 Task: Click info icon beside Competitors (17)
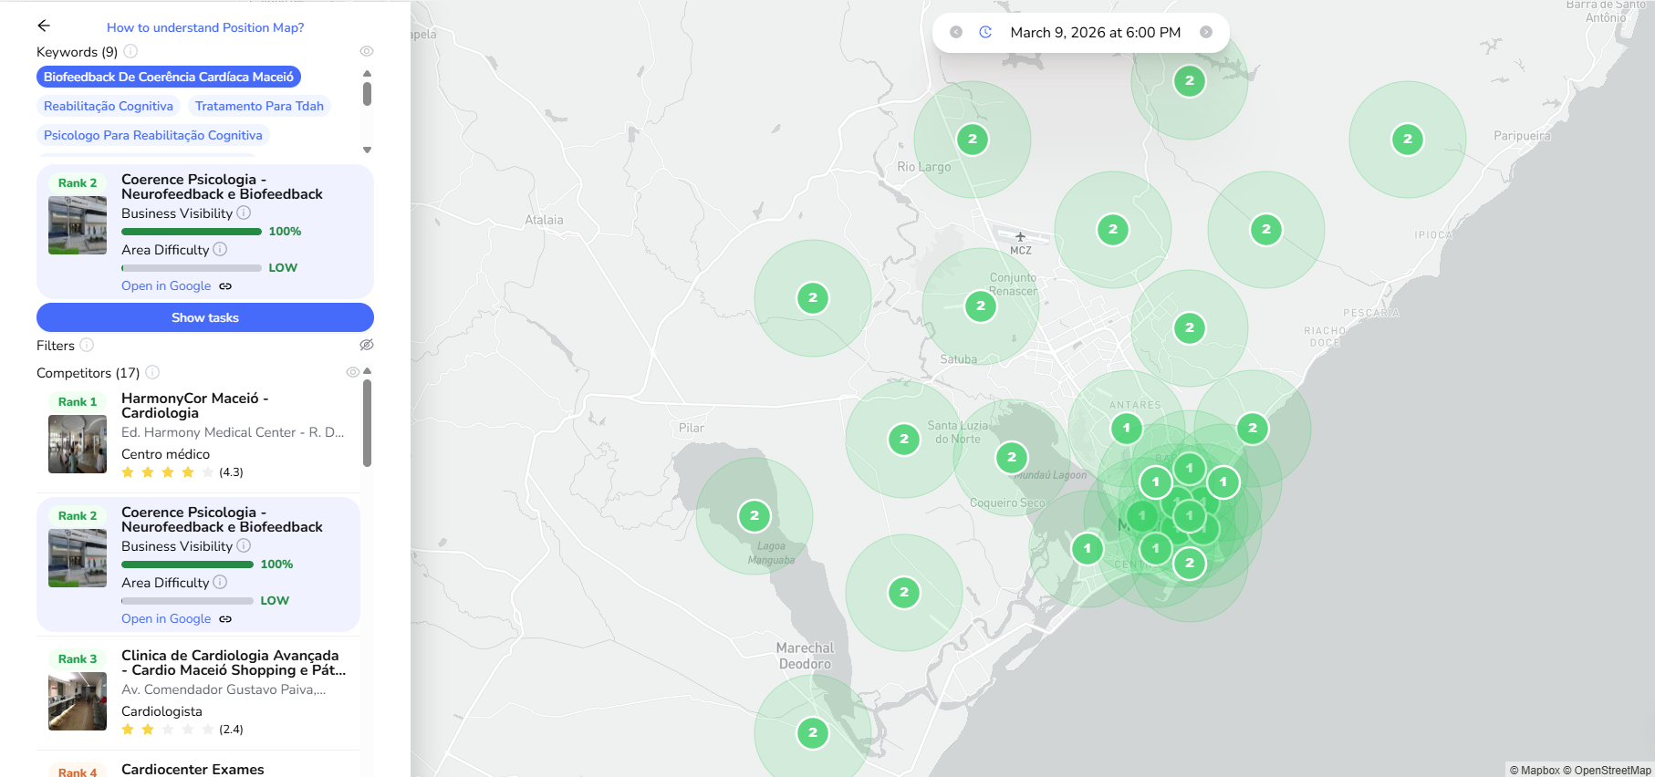tap(152, 372)
